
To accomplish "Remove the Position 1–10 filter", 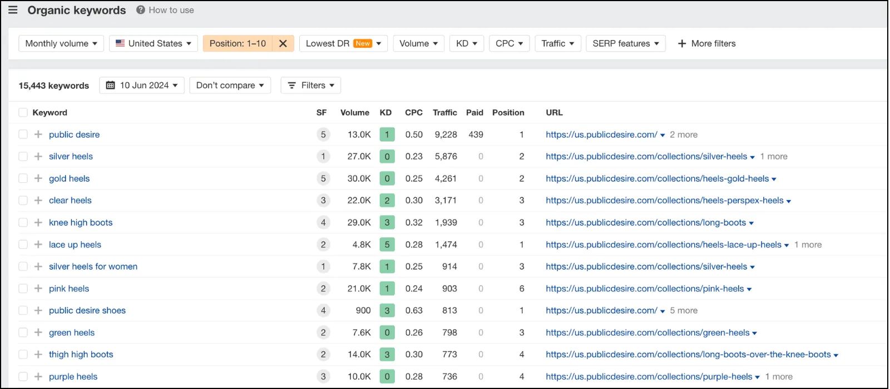I will (x=283, y=43).
